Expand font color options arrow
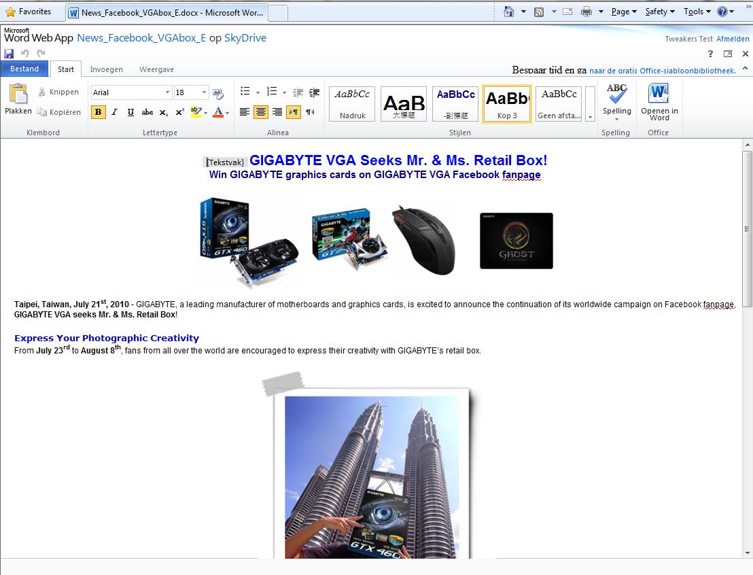Image resolution: width=753 pixels, height=575 pixels. 227,113
